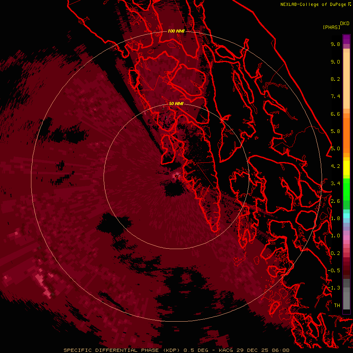Select the 9.8 legend value
This screenshot has height=353, width=353.
(335, 44)
